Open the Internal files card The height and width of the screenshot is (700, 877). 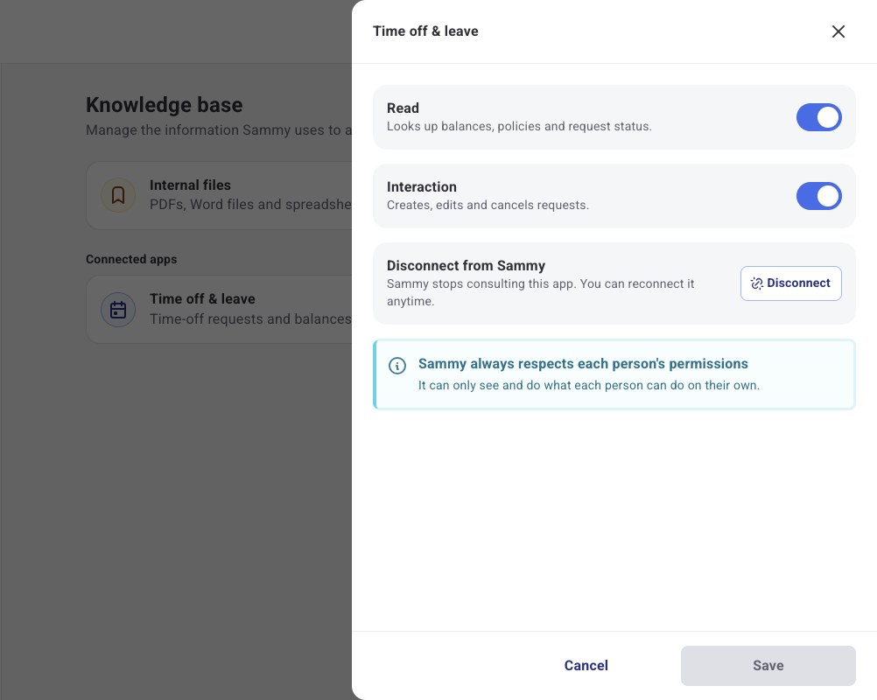(219, 196)
